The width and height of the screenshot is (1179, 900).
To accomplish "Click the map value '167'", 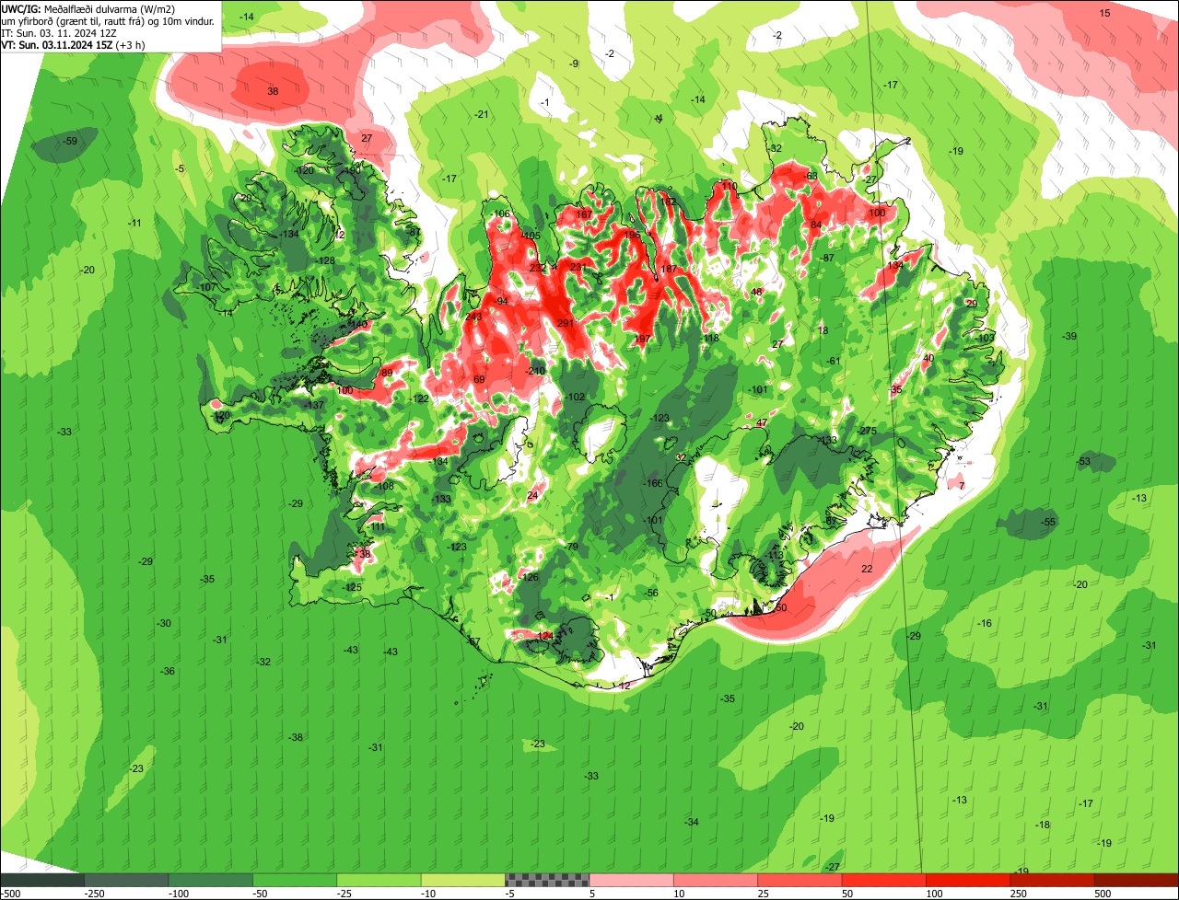I will 583,214.
